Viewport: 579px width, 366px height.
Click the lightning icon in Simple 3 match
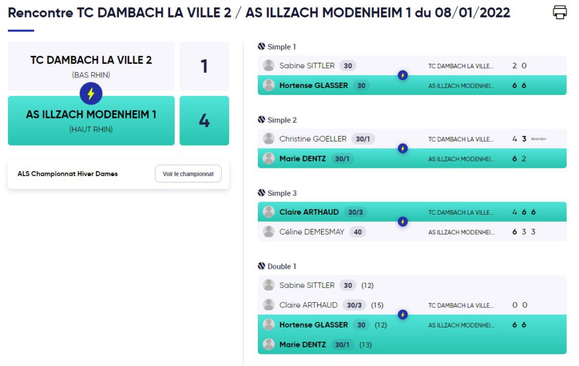pos(403,222)
